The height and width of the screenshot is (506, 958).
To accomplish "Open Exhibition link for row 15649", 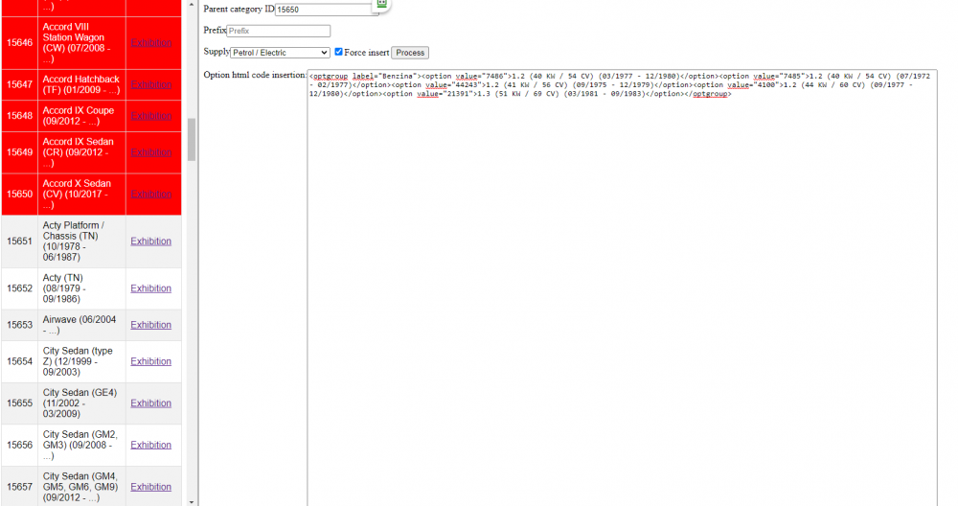I will point(151,152).
